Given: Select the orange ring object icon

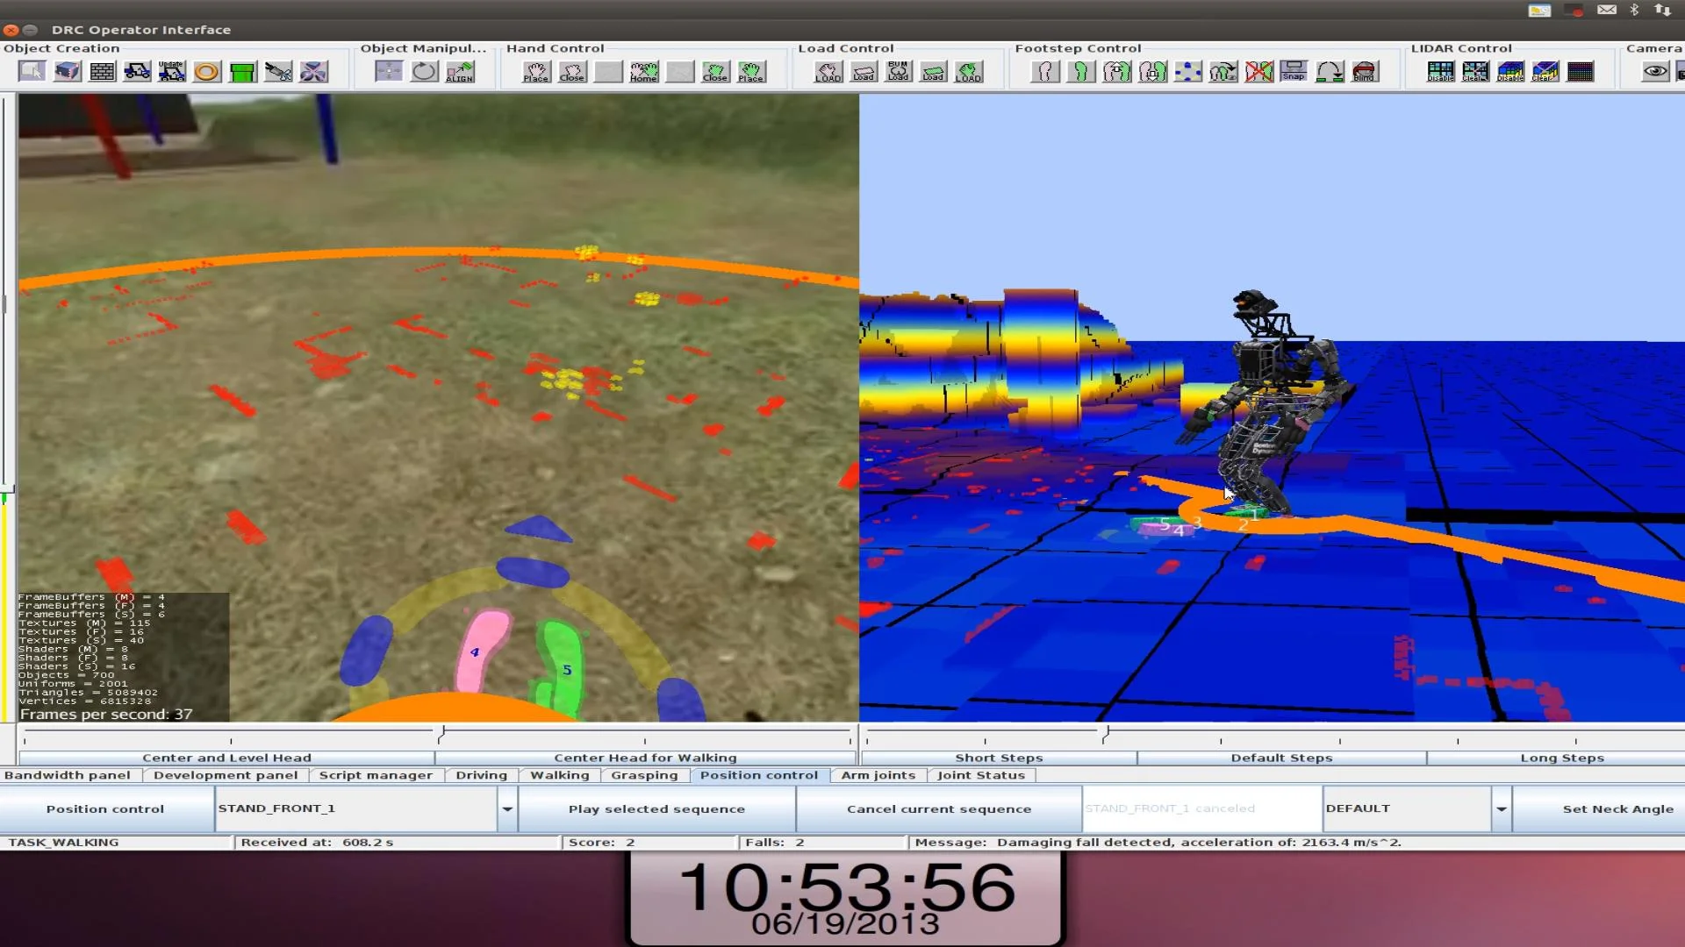Looking at the screenshot, I should tap(207, 72).
